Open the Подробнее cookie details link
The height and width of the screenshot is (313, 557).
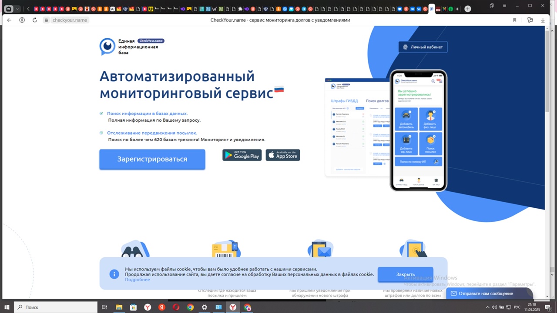click(138, 280)
